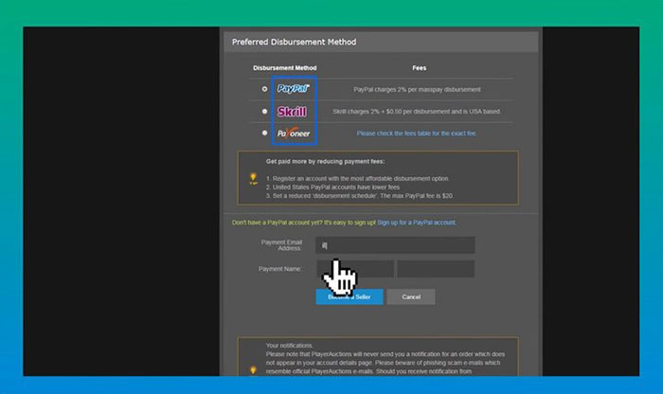This screenshot has width=663, height=394.
Task: Click the Skrill logo
Action: coord(293,111)
